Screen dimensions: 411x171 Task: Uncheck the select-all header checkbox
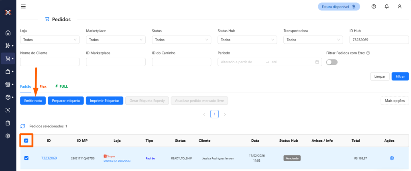[x=26, y=141]
